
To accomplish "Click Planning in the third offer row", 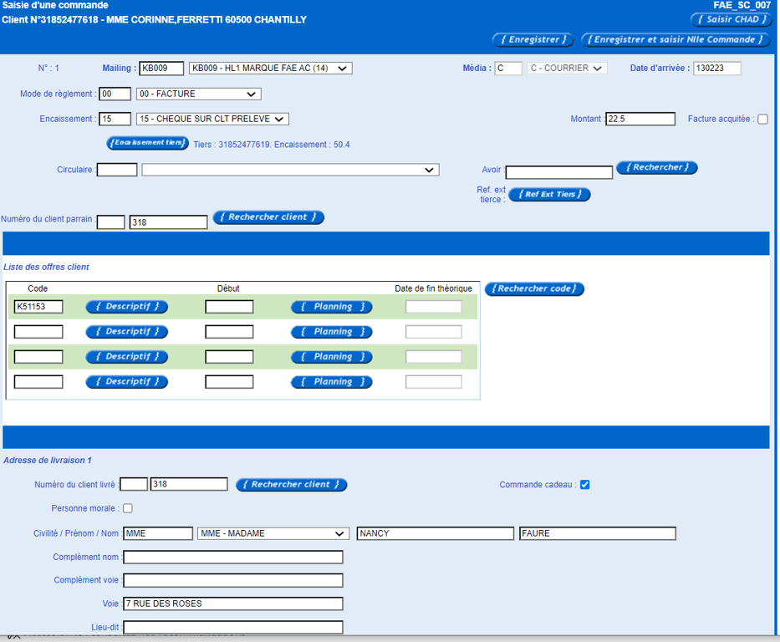I will pyautogui.click(x=331, y=357).
